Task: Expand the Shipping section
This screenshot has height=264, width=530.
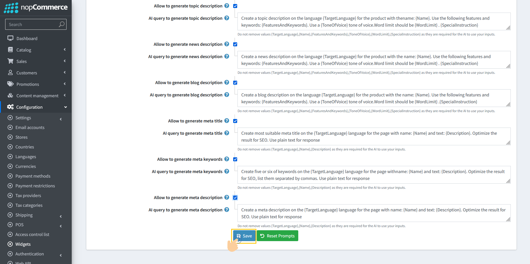Action: (24, 215)
